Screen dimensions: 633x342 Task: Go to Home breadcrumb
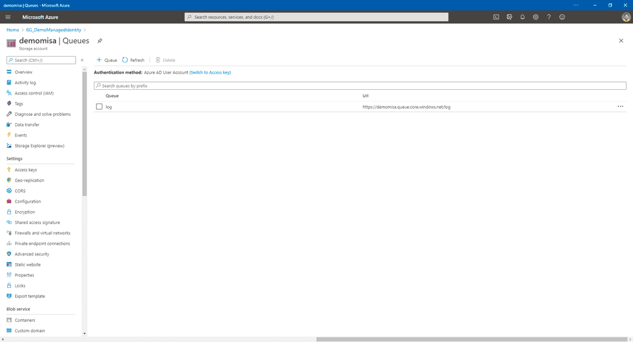(x=12, y=30)
